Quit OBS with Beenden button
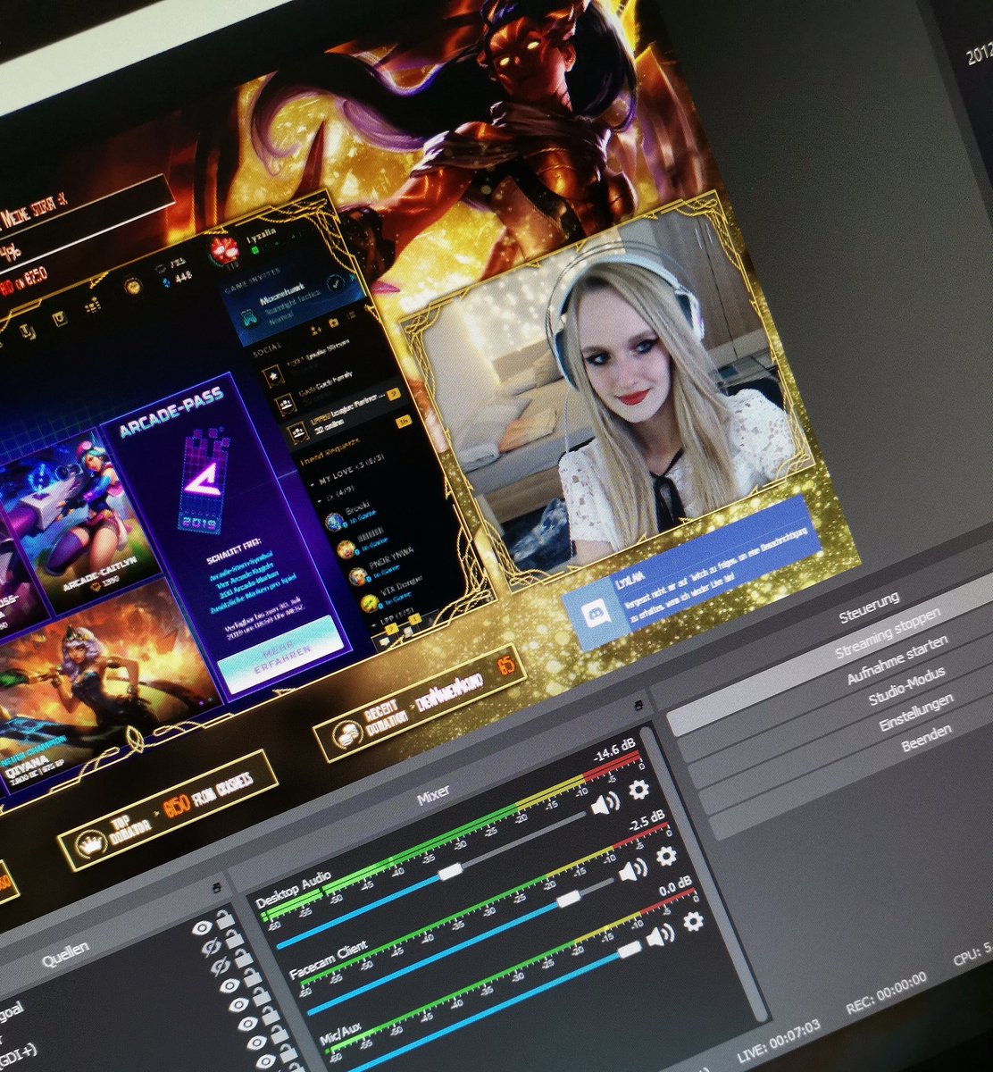Image resolution: width=993 pixels, height=1072 pixels. pos(927,737)
